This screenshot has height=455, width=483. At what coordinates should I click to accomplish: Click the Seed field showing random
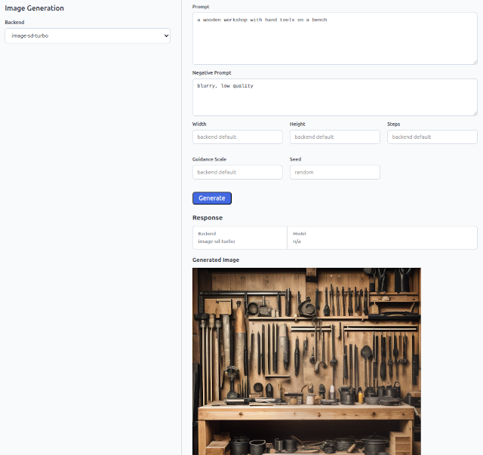tap(335, 172)
